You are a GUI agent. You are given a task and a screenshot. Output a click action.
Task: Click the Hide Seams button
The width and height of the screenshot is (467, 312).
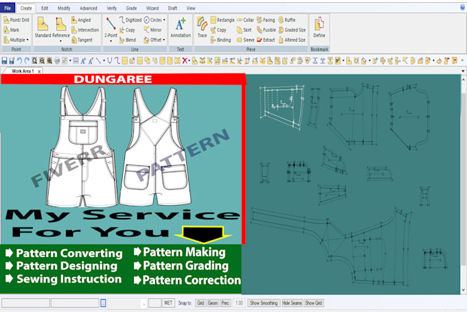pos(292,303)
